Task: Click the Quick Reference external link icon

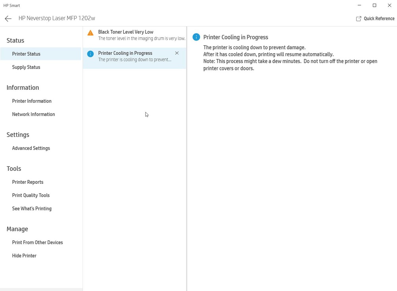Action: point(358,19)
